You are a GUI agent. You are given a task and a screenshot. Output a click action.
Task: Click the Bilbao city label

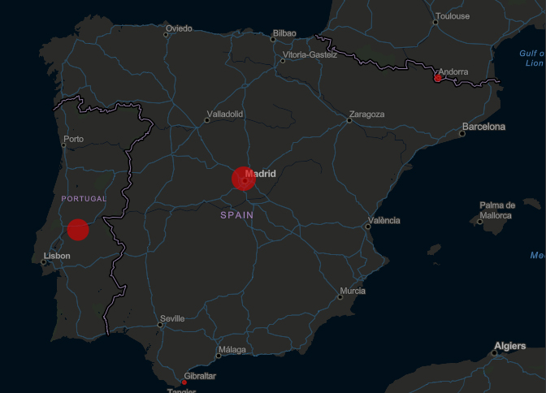point(284,33)
